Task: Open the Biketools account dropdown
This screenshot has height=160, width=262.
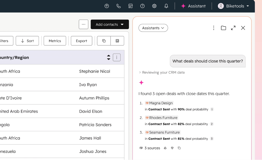Action: click(233, 6)
